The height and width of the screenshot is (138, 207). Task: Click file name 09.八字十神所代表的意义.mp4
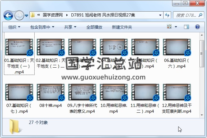click(82, 108)
